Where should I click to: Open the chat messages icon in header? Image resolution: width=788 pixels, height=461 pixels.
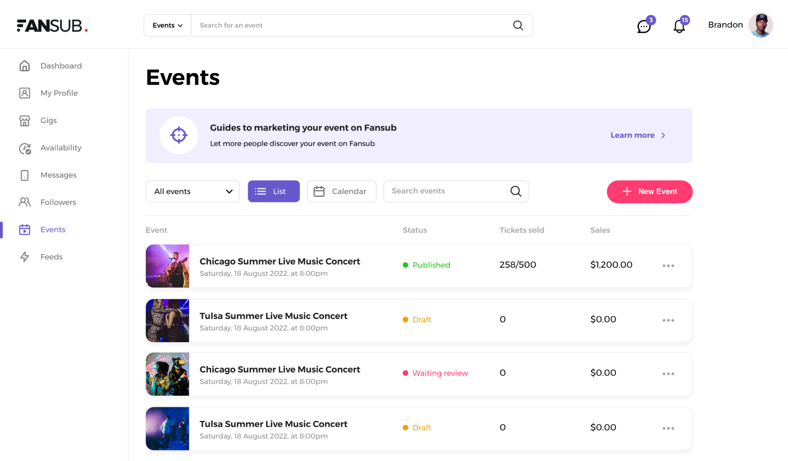[644, 26]
